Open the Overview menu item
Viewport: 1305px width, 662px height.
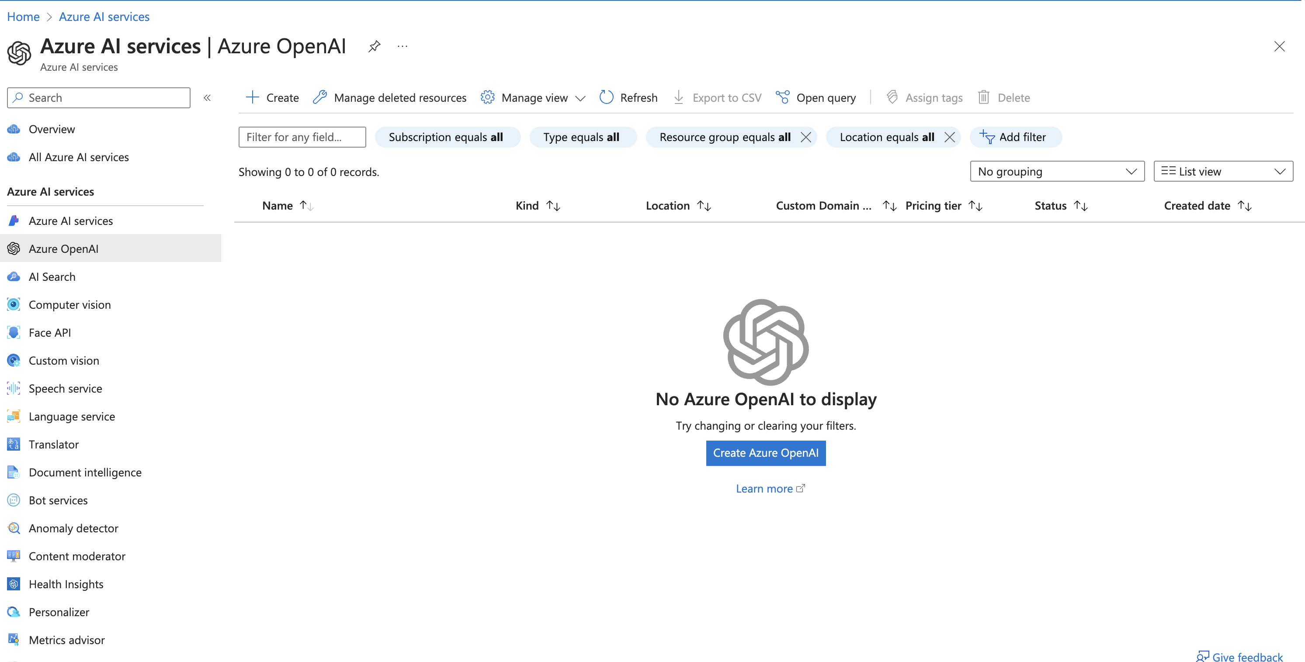[x=52, y=128]
